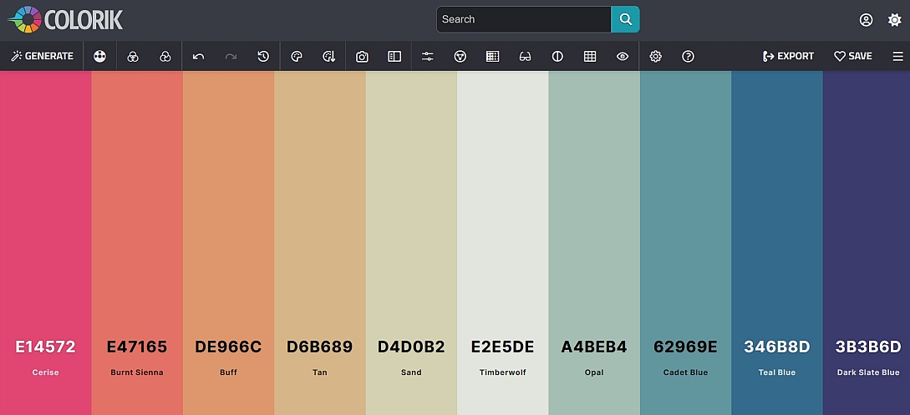
Task: Click the contrast half-circle icon
Action: coord(557,56)
